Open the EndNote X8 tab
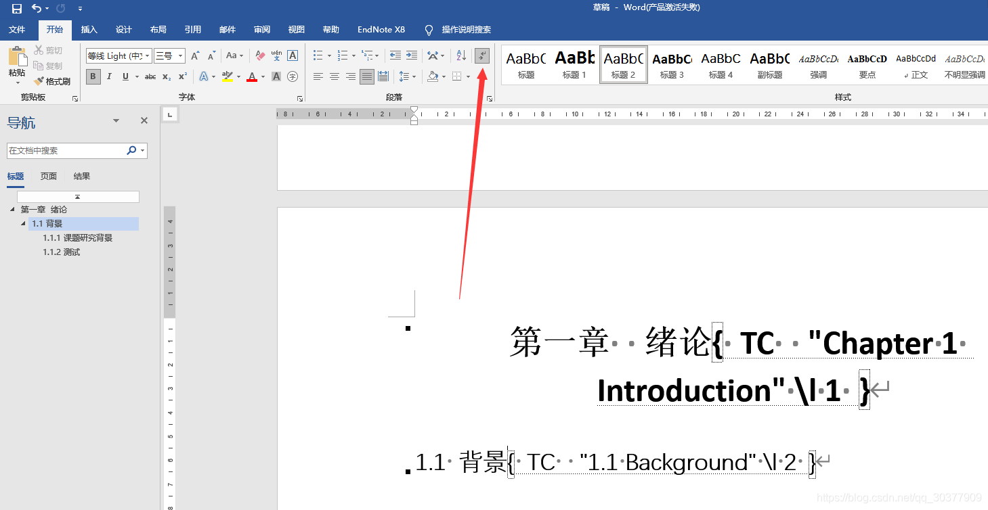 381,30
